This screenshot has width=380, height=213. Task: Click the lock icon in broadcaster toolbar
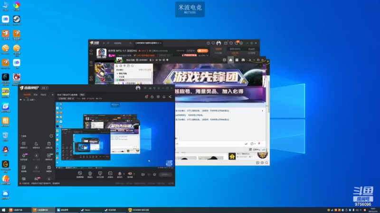[152, 97]
